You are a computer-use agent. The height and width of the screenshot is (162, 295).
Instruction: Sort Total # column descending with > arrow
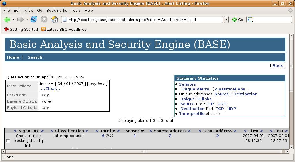(x=118, y=131)
